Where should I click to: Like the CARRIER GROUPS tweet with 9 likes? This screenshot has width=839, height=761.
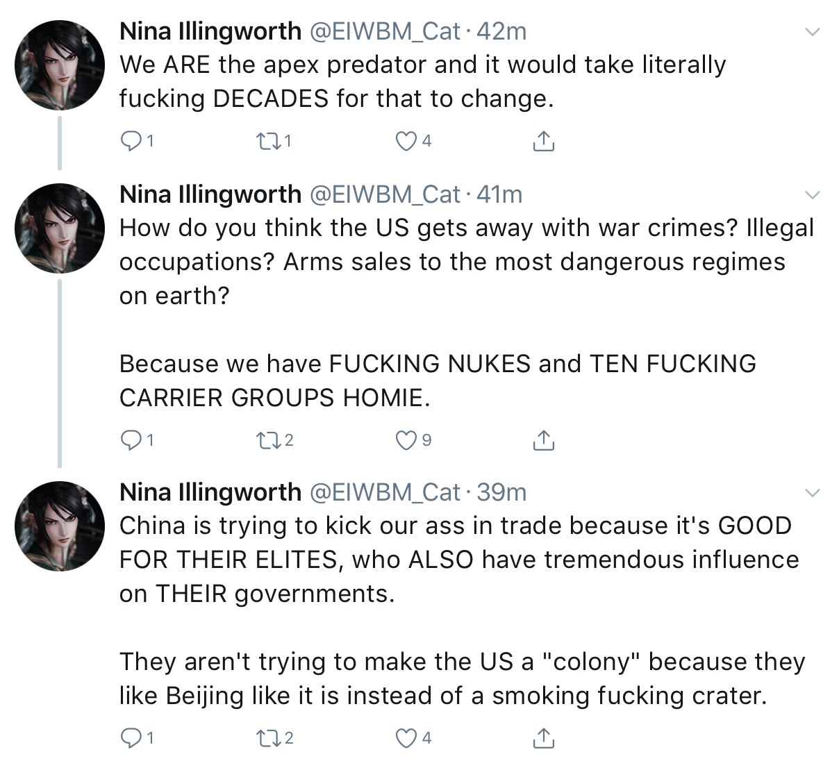point(406,440)
